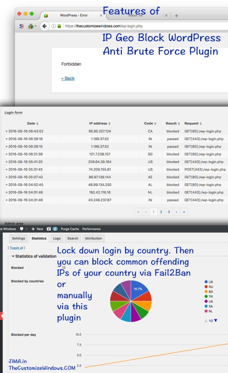Follow the « Back link
The image size is (228, 373).
pos(68,78)
